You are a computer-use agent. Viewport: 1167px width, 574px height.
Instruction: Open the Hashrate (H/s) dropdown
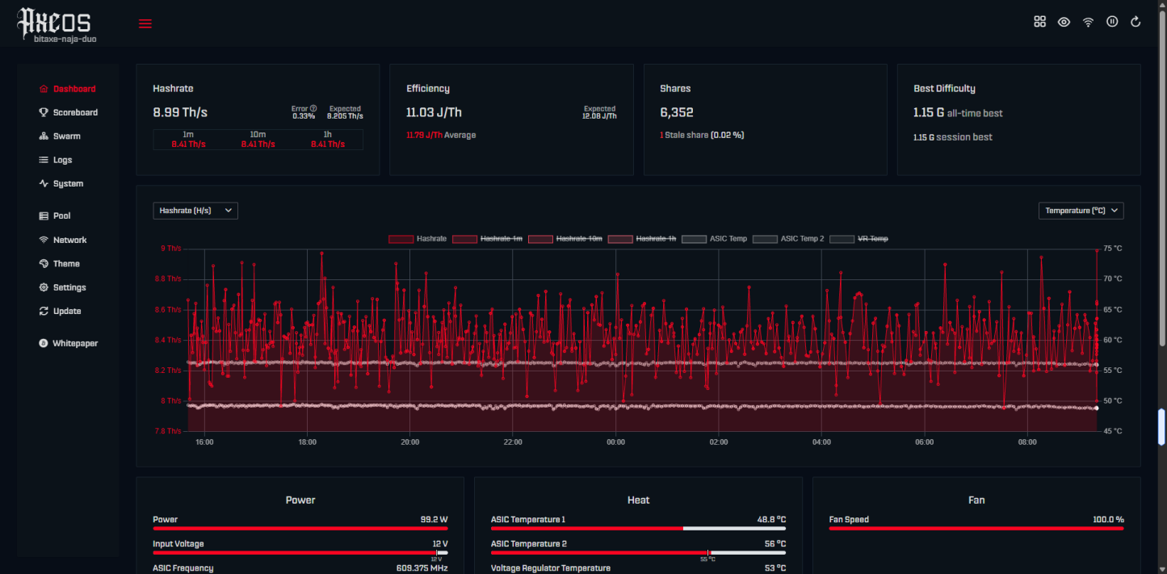[195, 211]
